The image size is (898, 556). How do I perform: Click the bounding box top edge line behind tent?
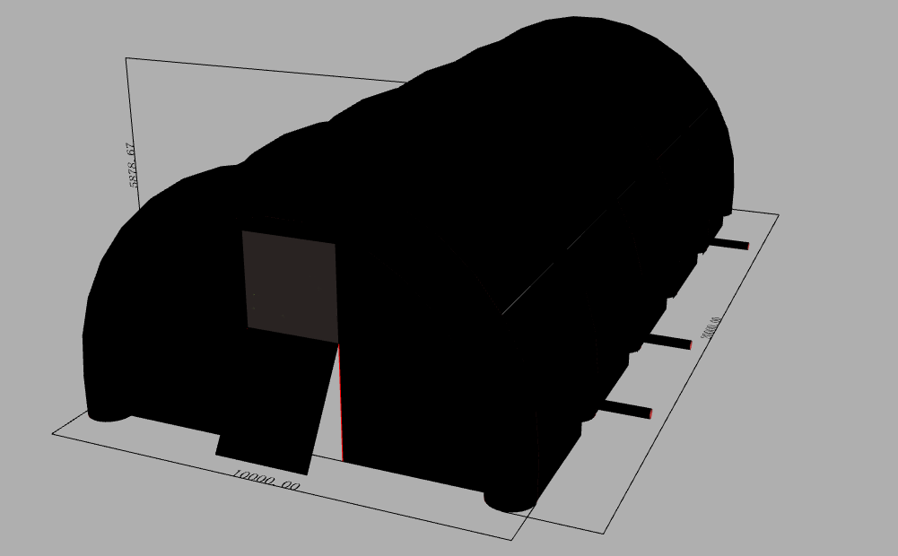(265, 71)
